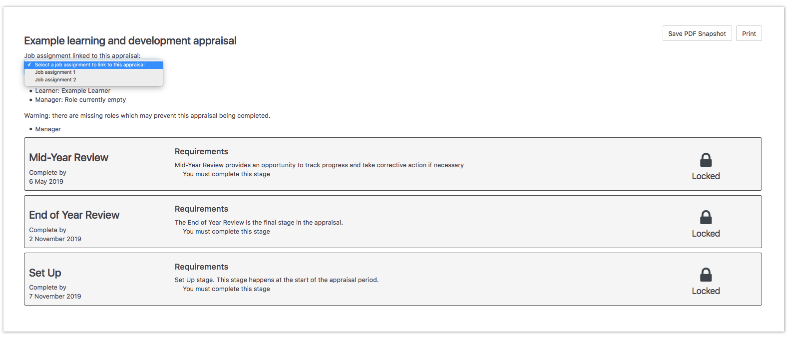Choose "Job assignment 2" in the list
The height and width of the screenshot is (339, 789).
(56, 80)
